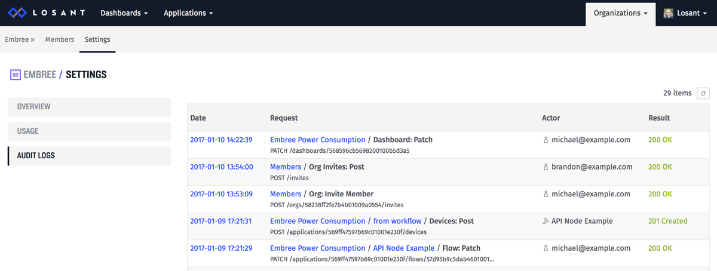This screenshot has height=271, width=717.
Task: Click the Embree organization SO icon
Action: coord(15,75)
